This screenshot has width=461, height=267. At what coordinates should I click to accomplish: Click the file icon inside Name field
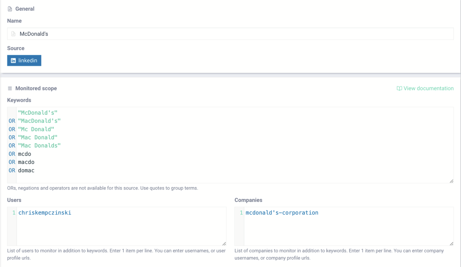point(13,34)
